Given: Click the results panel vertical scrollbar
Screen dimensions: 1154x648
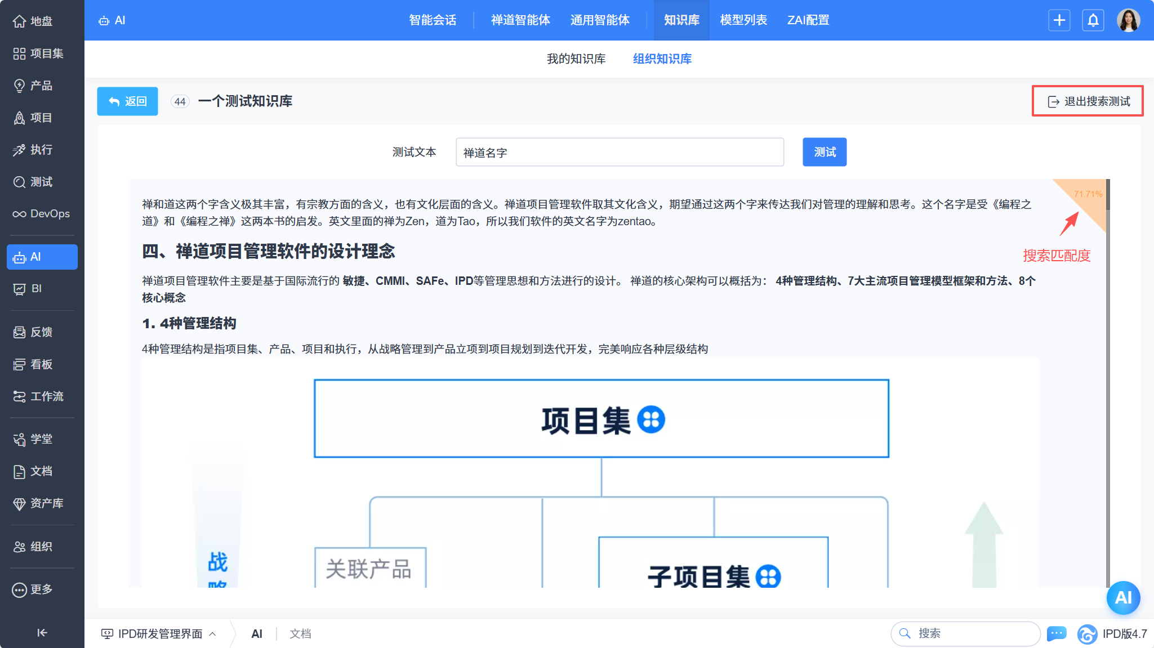Looking at the screenshot, I should click(1107, 195).
